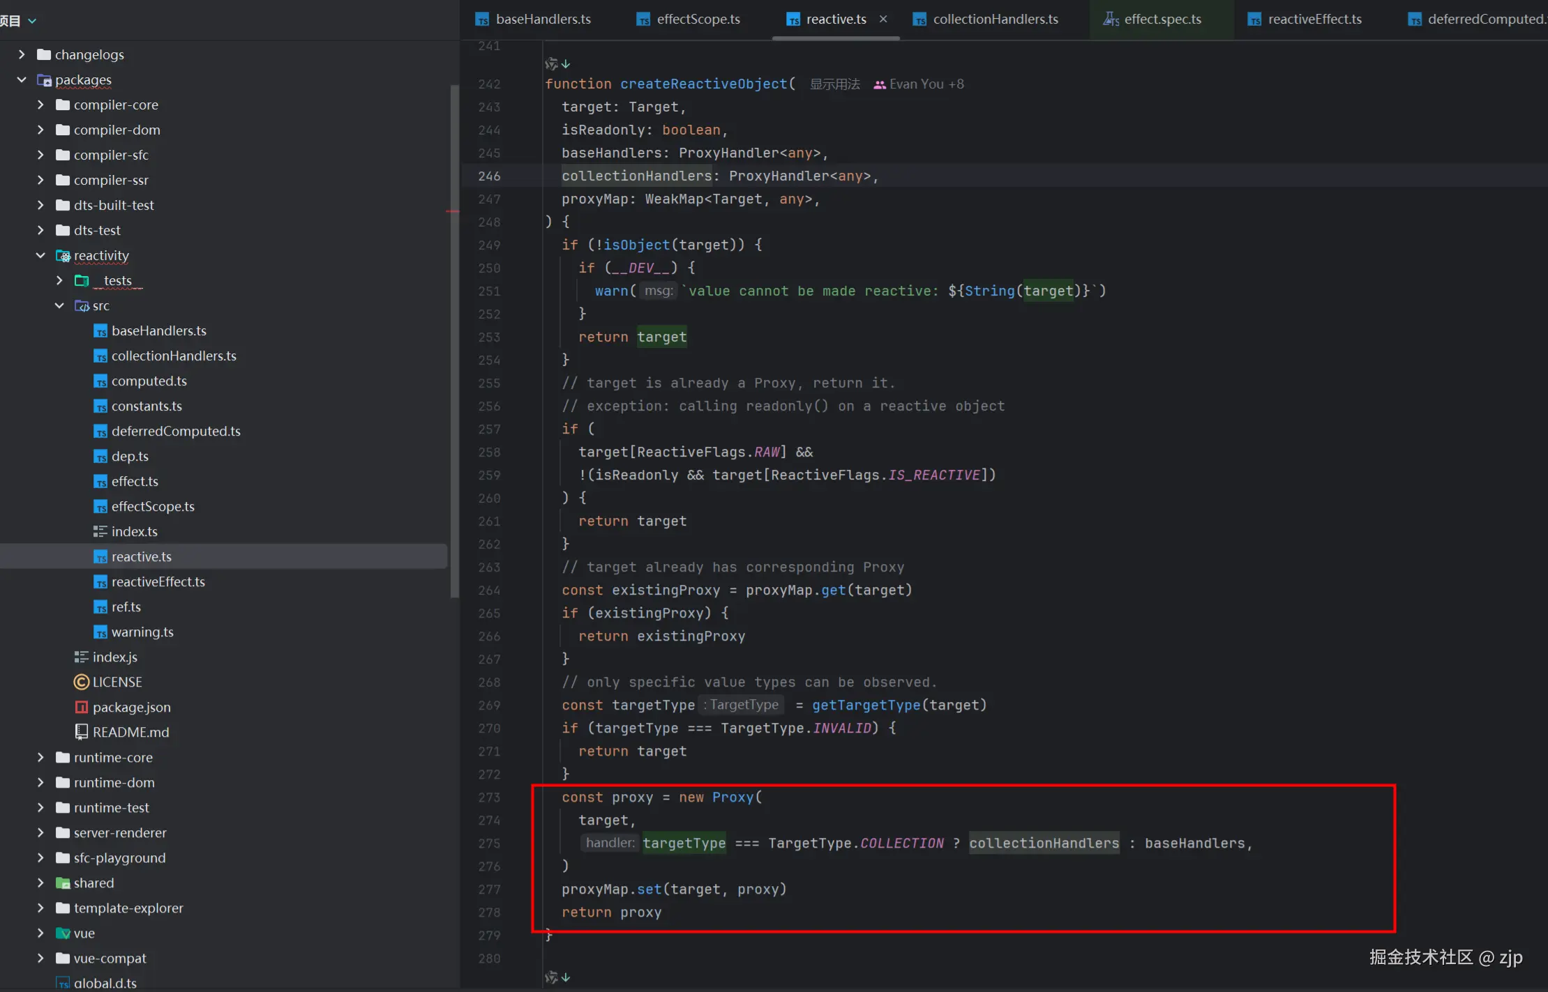Switch to the collectionHandlers.ts tab
Screen dimensions: 1548x992
pos(995,20)
